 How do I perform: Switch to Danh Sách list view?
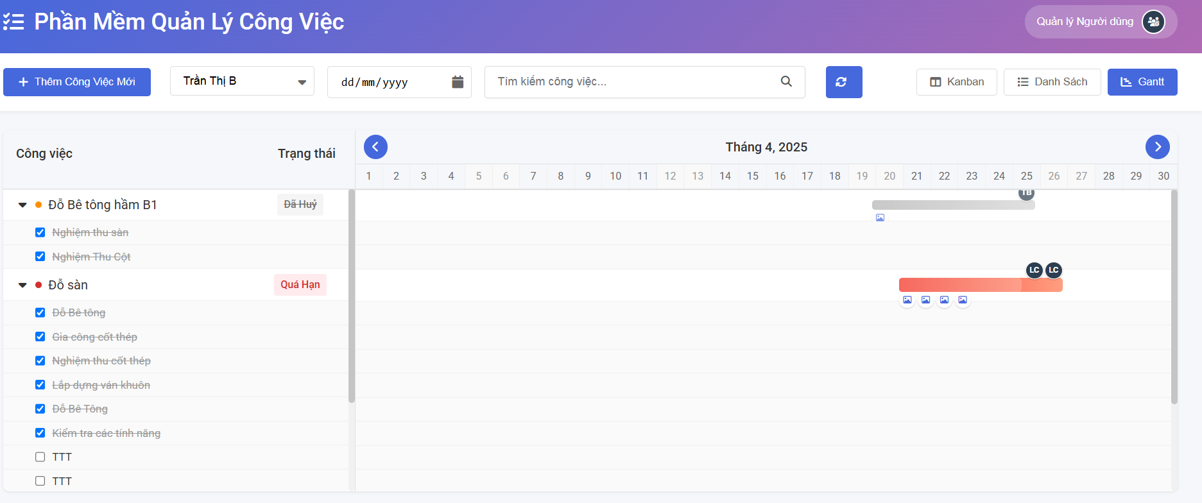1052,82
